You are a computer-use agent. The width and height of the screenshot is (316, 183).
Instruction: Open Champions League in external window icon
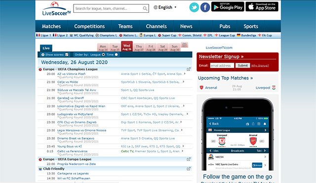coord(189,69)
